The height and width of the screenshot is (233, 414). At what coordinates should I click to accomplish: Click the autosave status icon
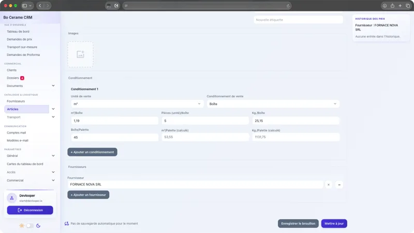click(x=67, y=224)
